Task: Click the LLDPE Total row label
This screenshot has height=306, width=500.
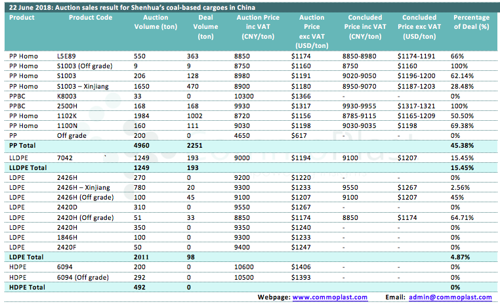Action: [x=27, y=168]
